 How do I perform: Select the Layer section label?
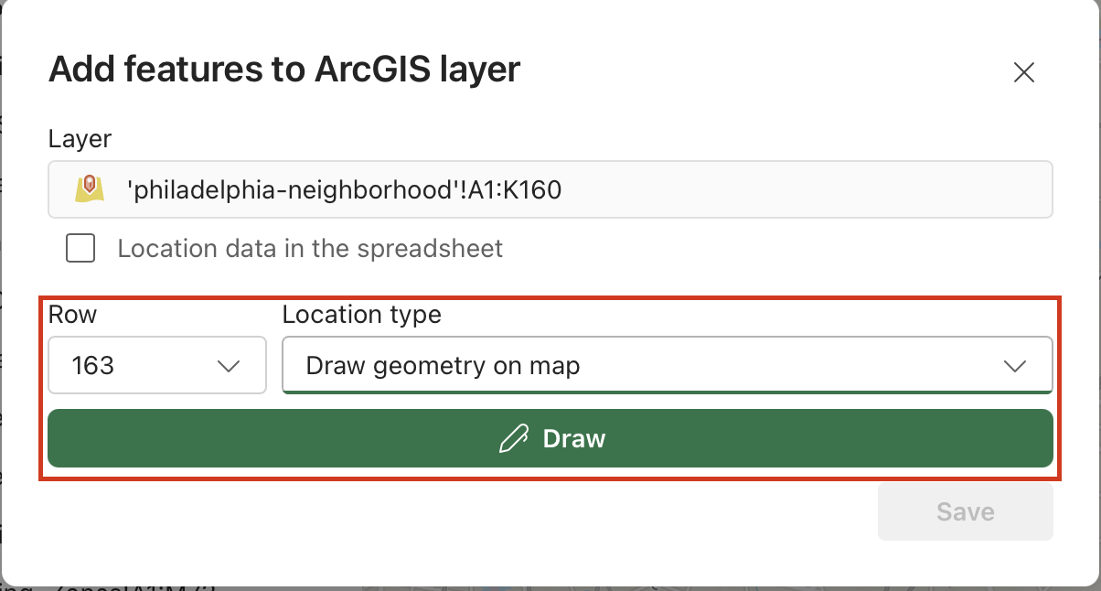coord(80,138)
